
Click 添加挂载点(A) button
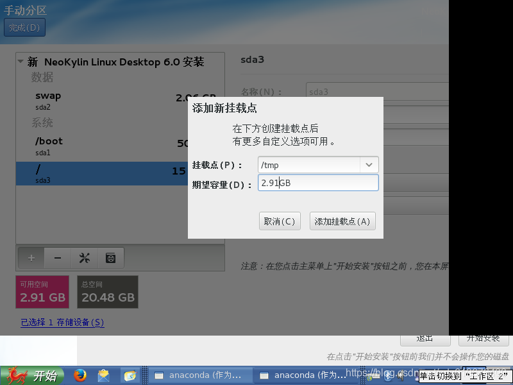[x=342, y=221]
